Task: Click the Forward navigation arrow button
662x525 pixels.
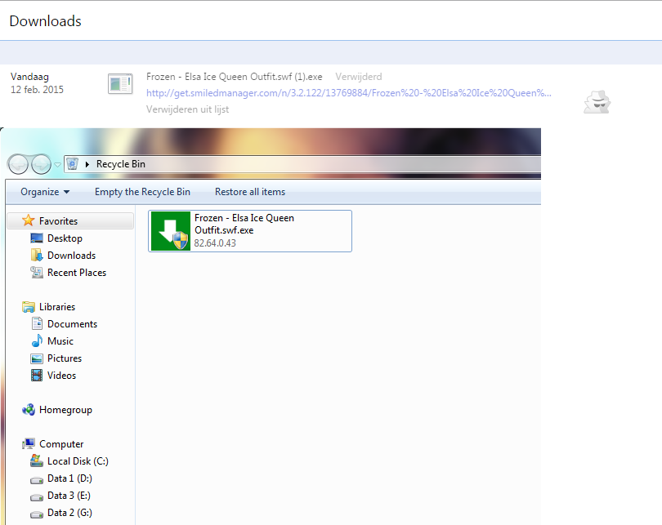Action: coord(40,164)
